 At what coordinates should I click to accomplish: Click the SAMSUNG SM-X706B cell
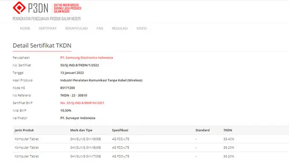click(x=85, y=156)
